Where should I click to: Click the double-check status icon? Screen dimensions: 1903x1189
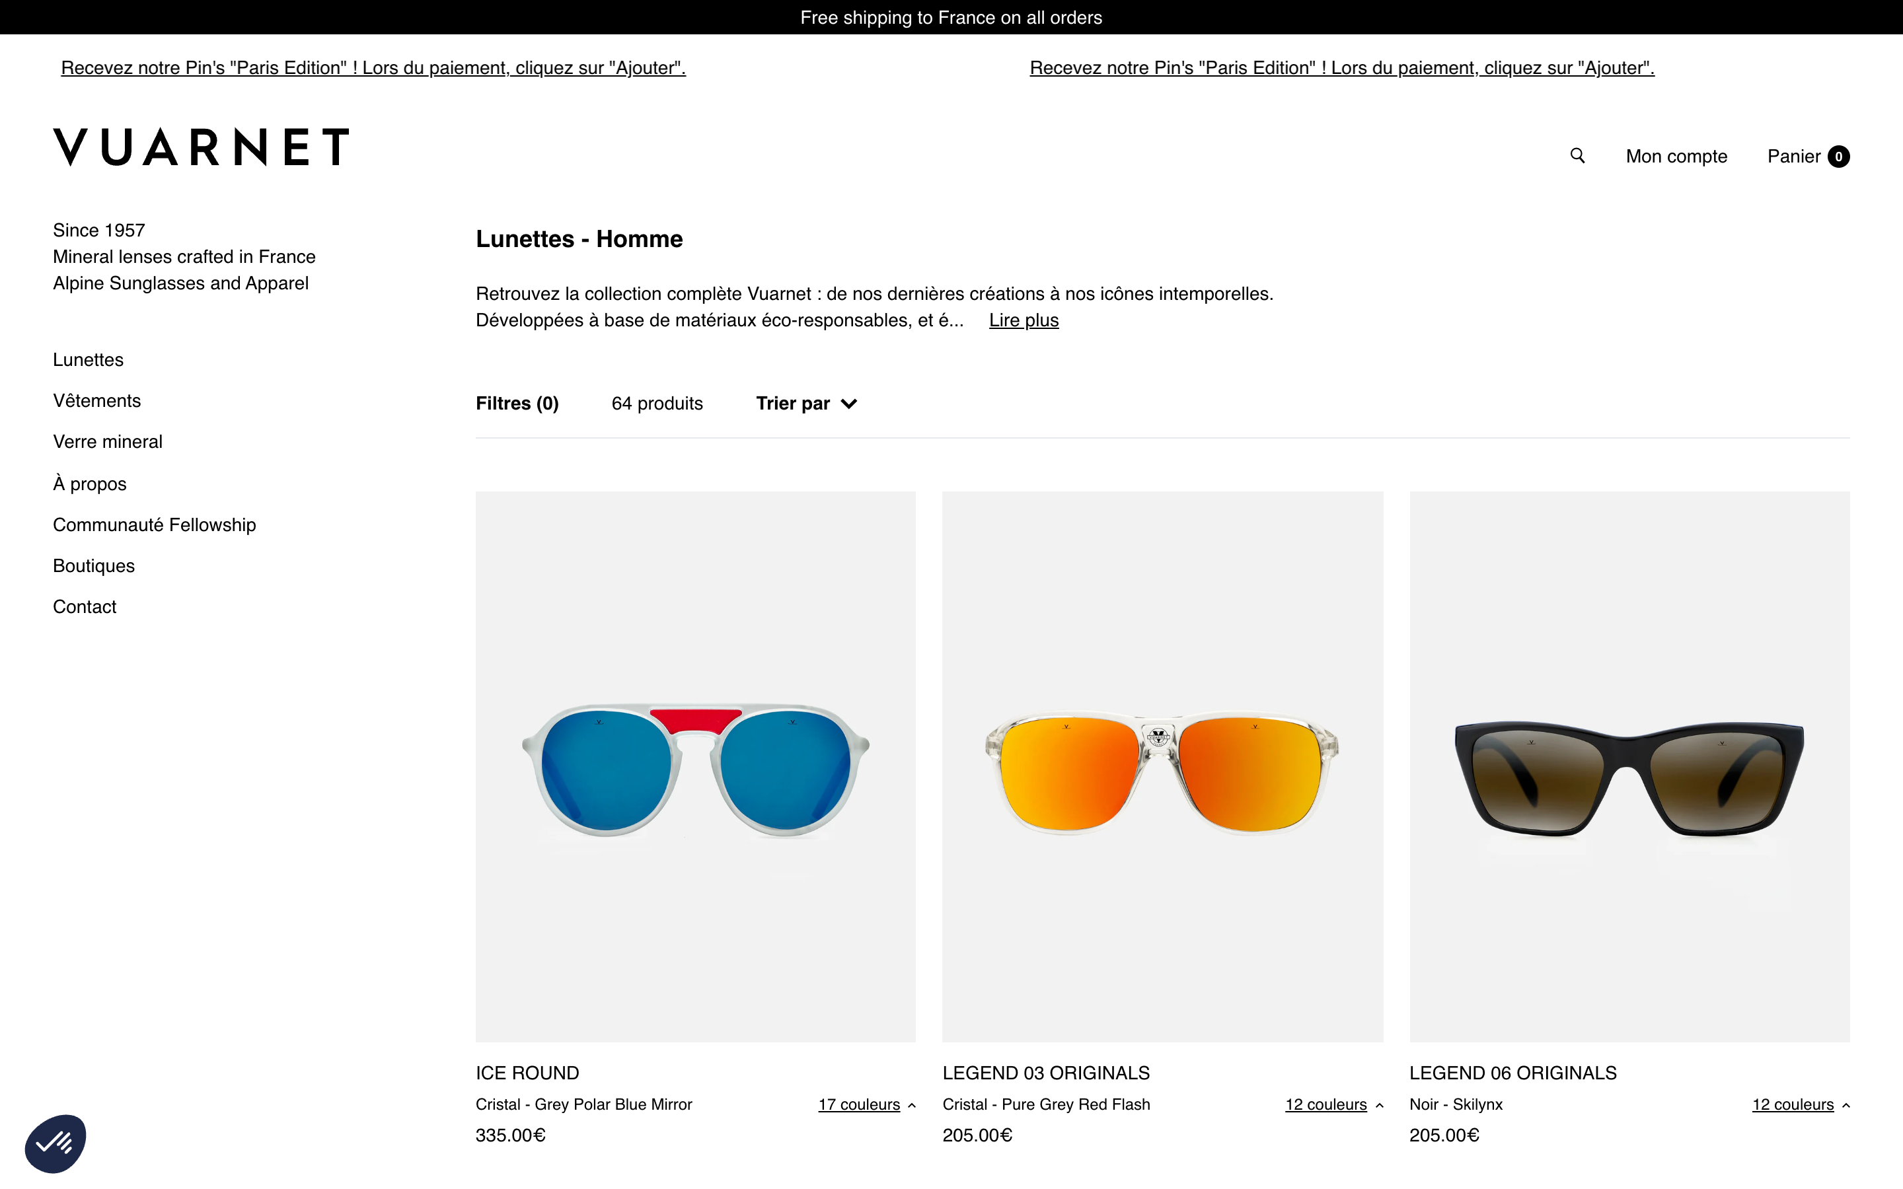(x=55, y=1142)
